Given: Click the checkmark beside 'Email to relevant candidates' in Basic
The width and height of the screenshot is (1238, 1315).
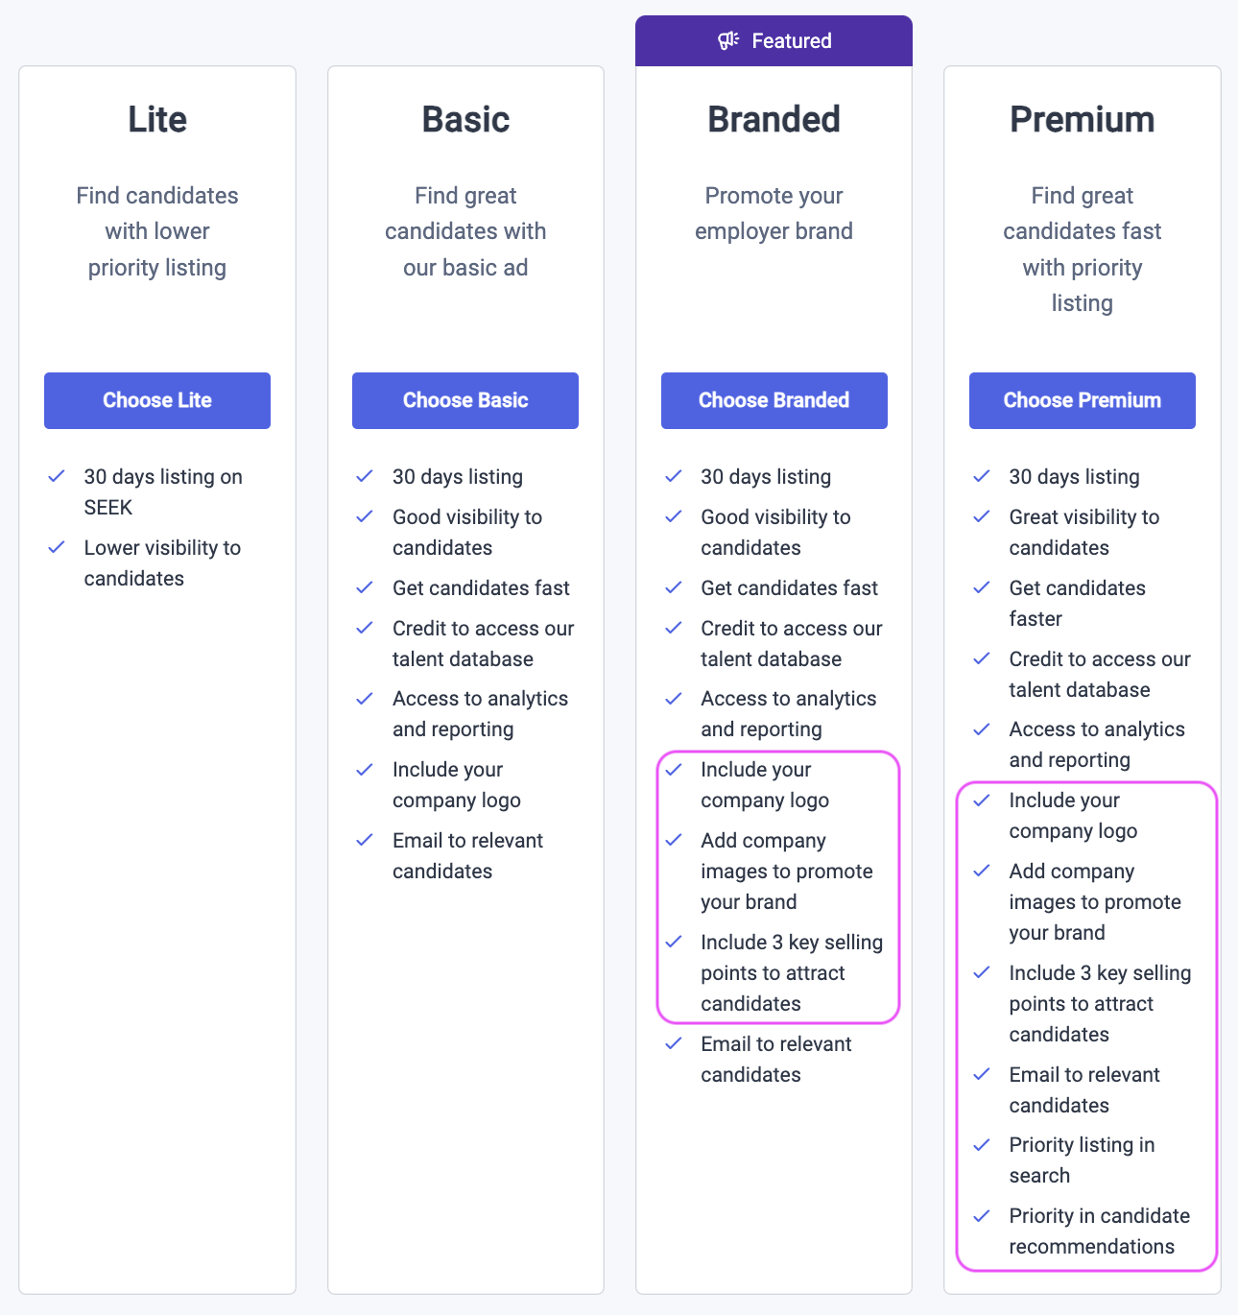Looking at the screenshot, I should [365, 840].
